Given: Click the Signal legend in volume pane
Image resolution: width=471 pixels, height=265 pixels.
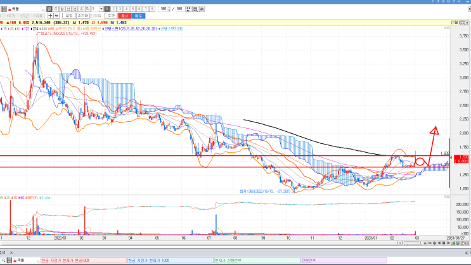Looking at the screenshot, I should coord(46,198).
